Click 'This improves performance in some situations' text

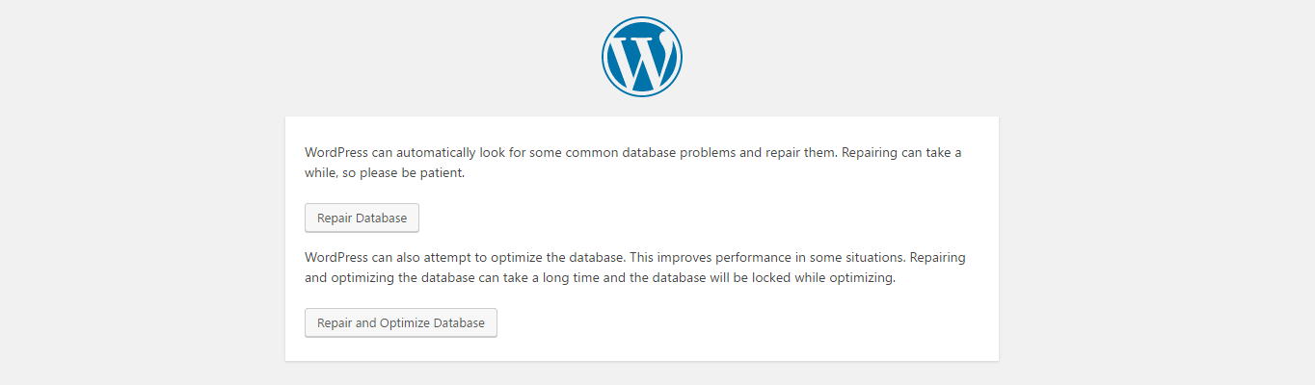pyautogui.click(x=768, y=258)
